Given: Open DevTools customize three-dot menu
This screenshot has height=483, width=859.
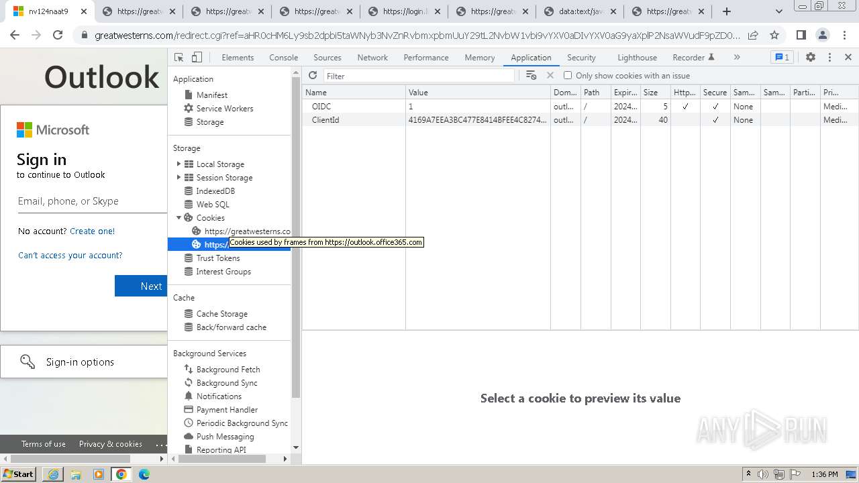Looking at the screenshot, I should 829,58.
